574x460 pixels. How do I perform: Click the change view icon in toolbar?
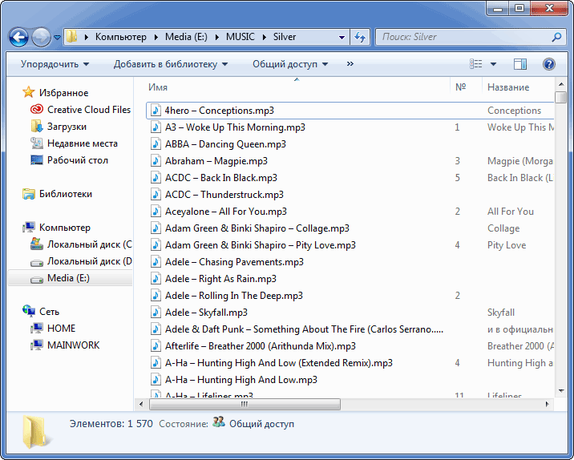(x=476, y=64)
